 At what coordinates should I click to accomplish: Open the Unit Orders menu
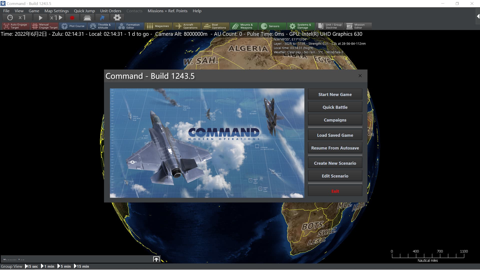point(110,11)
